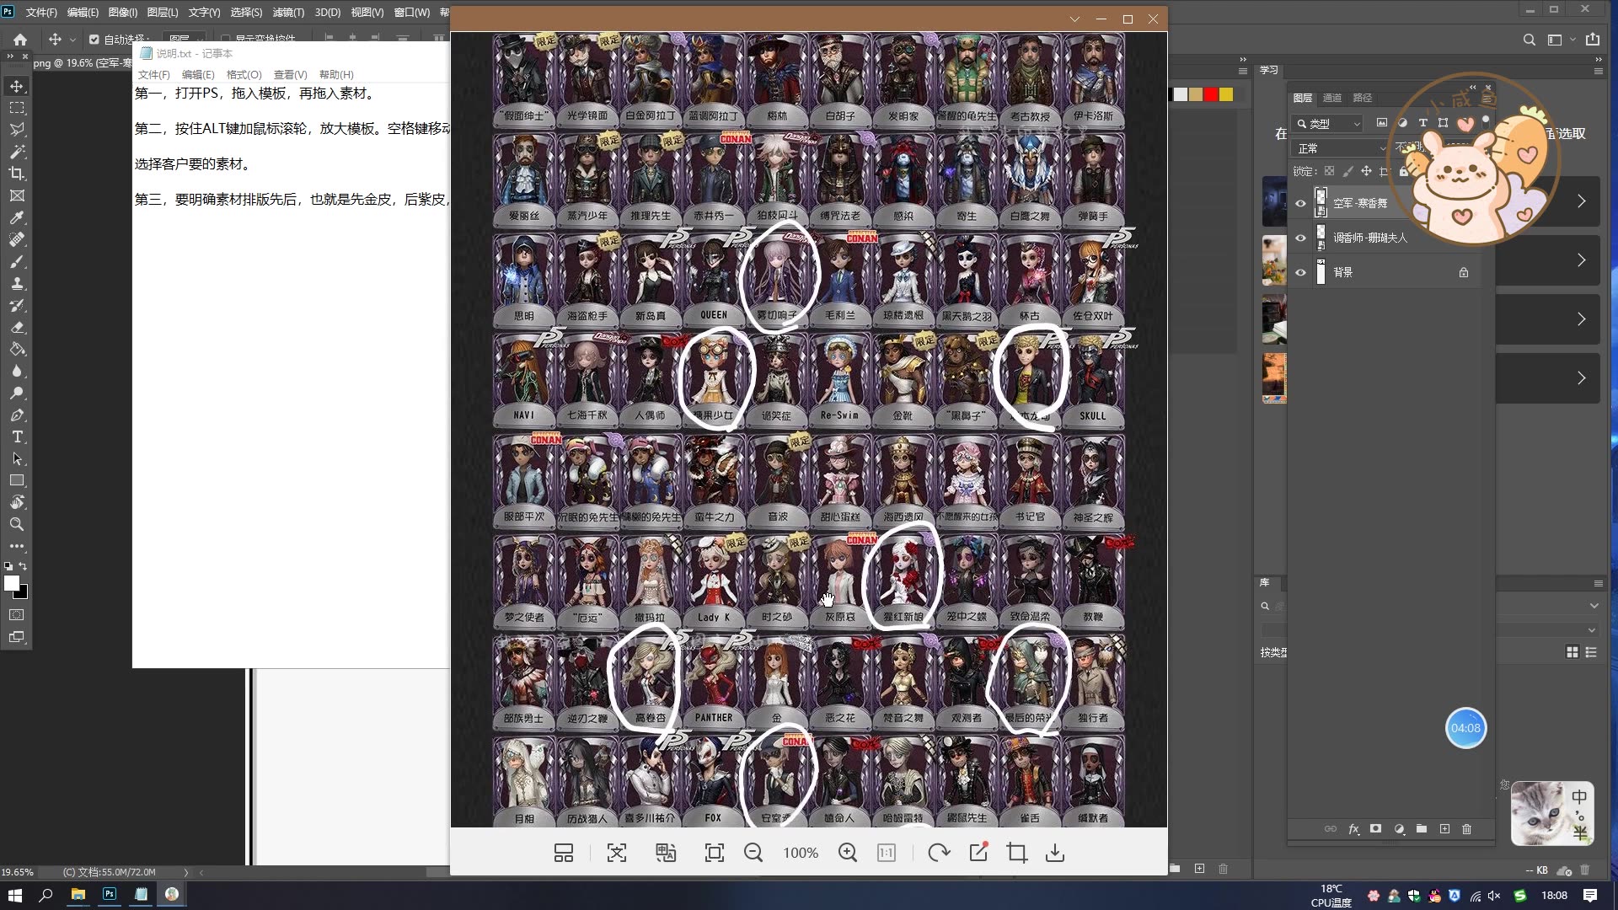The image size is (1618, 910).
Task: Toggle lock transparent pixels
Action: coord(1329,171)
